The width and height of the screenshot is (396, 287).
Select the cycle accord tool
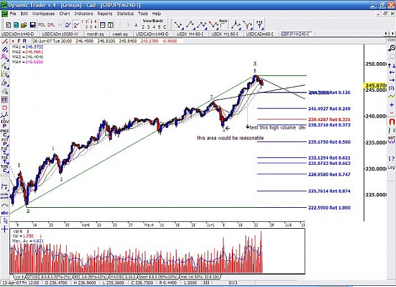pyautogui.click(x=4, y=196)
